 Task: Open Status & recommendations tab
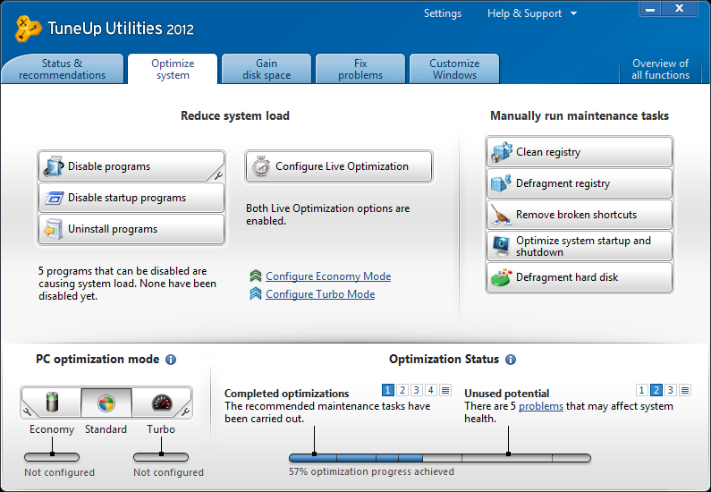62,69
